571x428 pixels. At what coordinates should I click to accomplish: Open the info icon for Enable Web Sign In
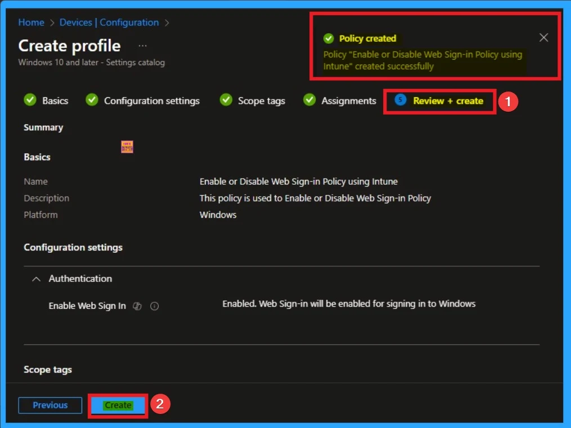click(x=154, y=306)
